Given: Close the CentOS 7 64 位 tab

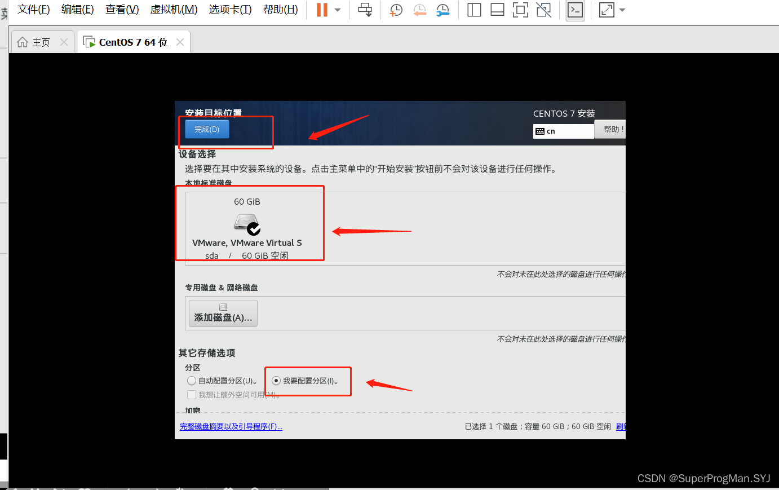Looking at the screenshot, I should point(180,42).
